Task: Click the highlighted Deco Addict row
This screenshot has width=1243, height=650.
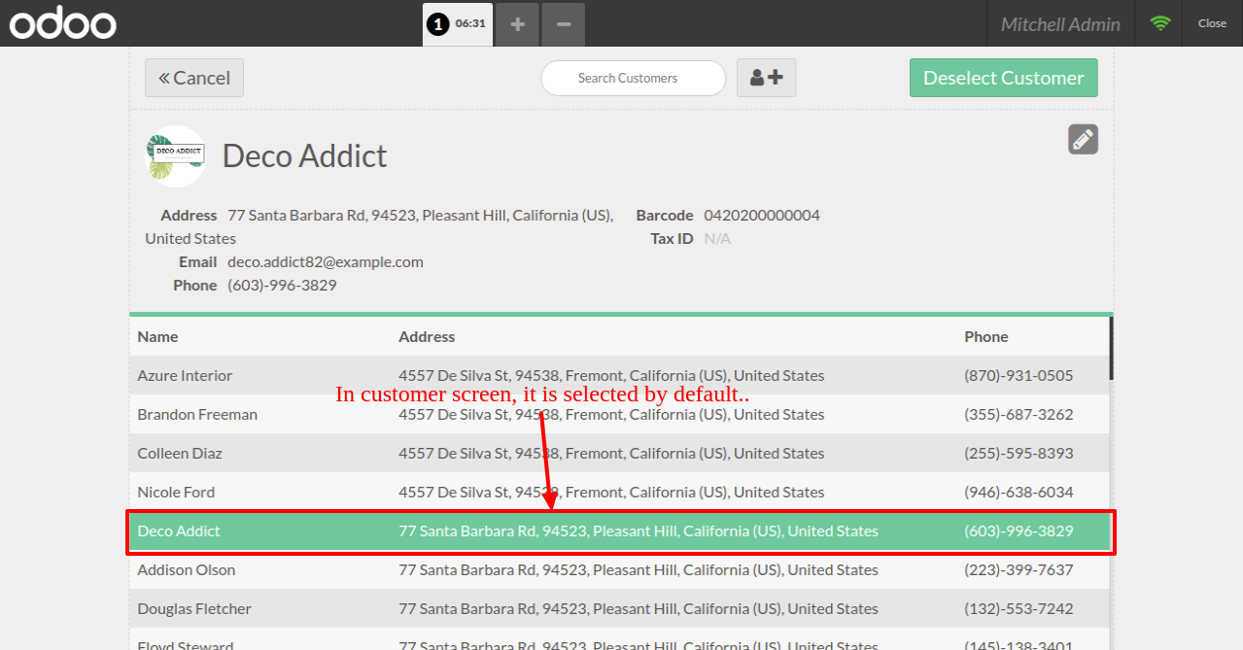Action: [x=619, y=530]
